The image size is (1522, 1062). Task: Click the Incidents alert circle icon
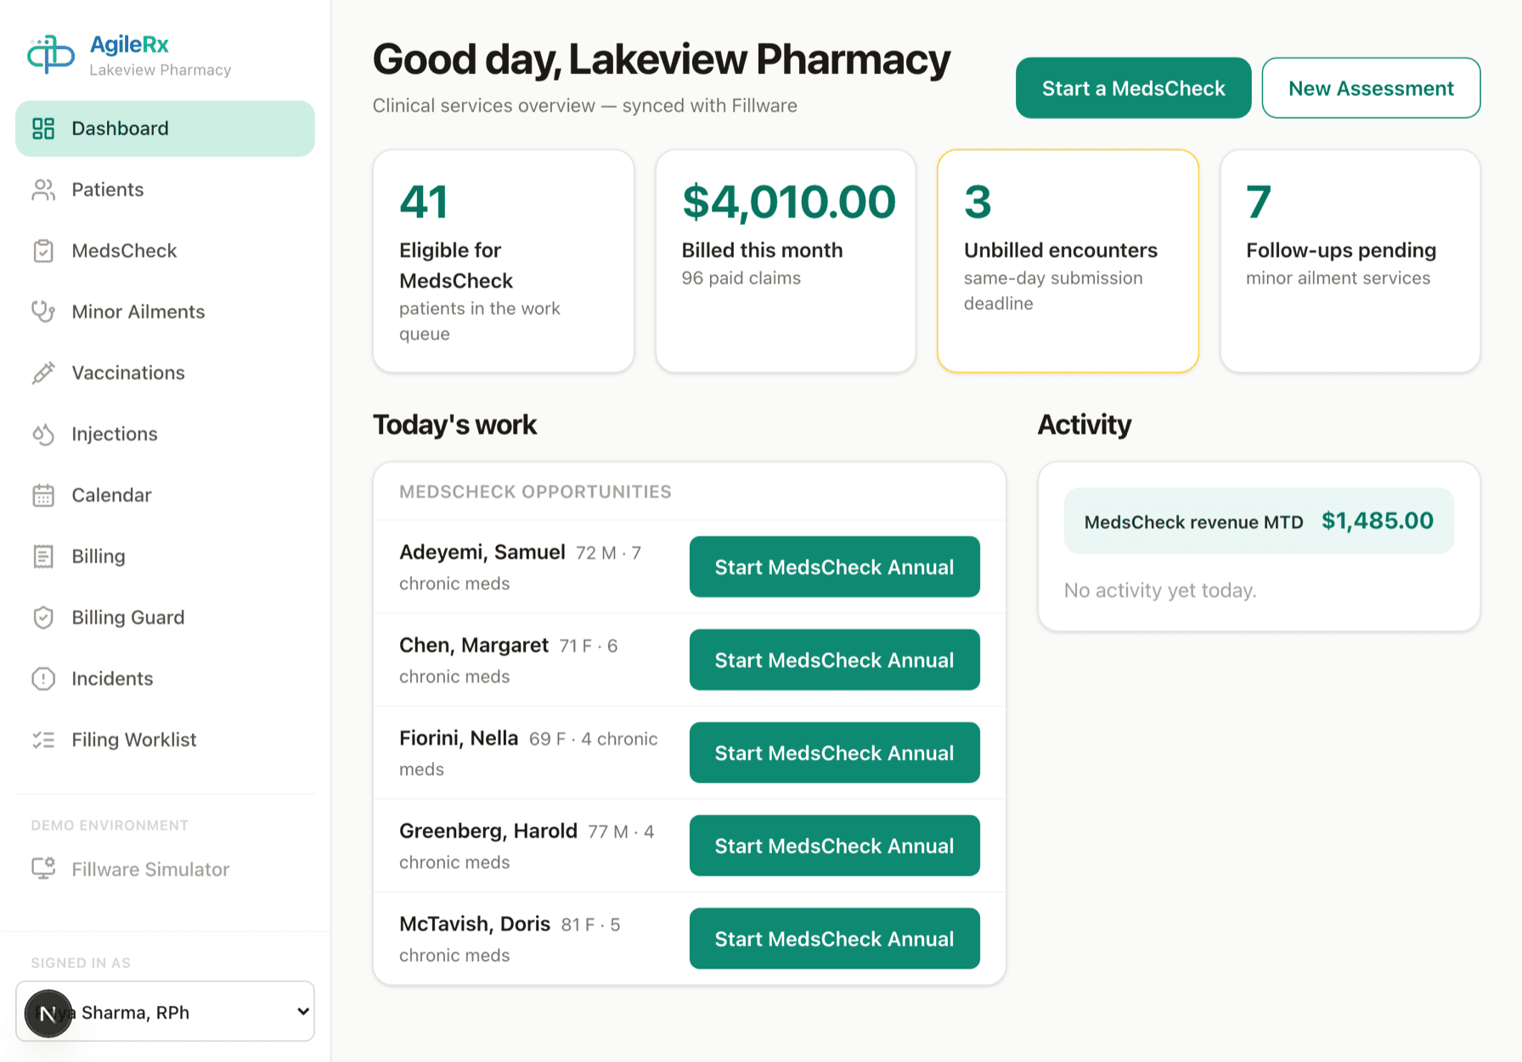(x=43, y=678)
